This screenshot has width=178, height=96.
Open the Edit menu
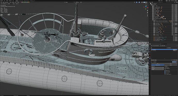click(4, 1)
